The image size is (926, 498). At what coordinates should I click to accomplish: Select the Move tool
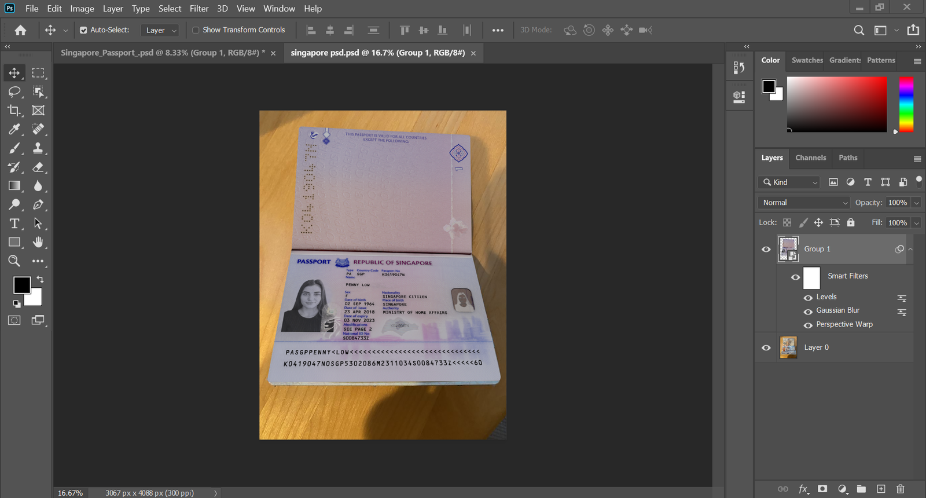coord(14,73)
